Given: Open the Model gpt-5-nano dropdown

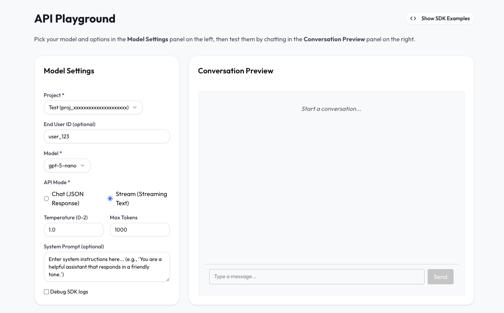Looking at the screenshot, I should pos(67,165).
